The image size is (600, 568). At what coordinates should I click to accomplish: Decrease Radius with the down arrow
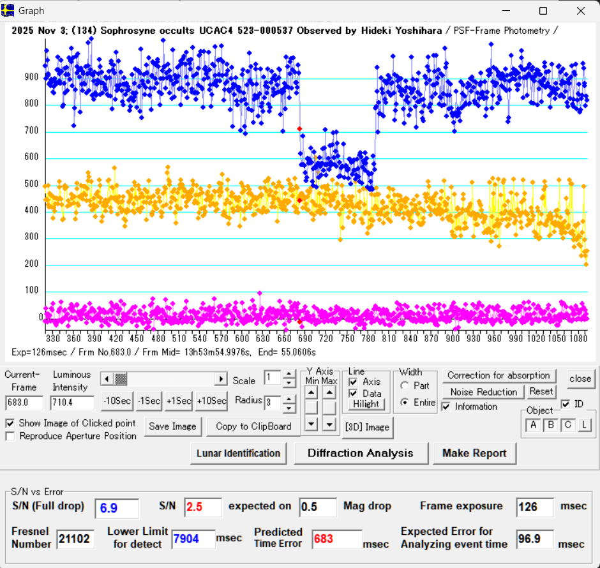coord(289,408)
